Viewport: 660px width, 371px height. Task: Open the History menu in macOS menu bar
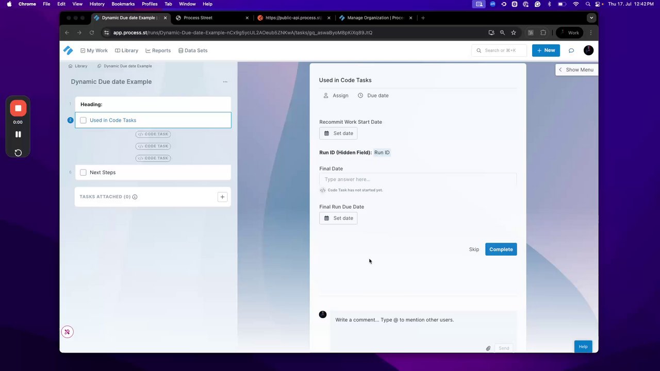[97, 4]
